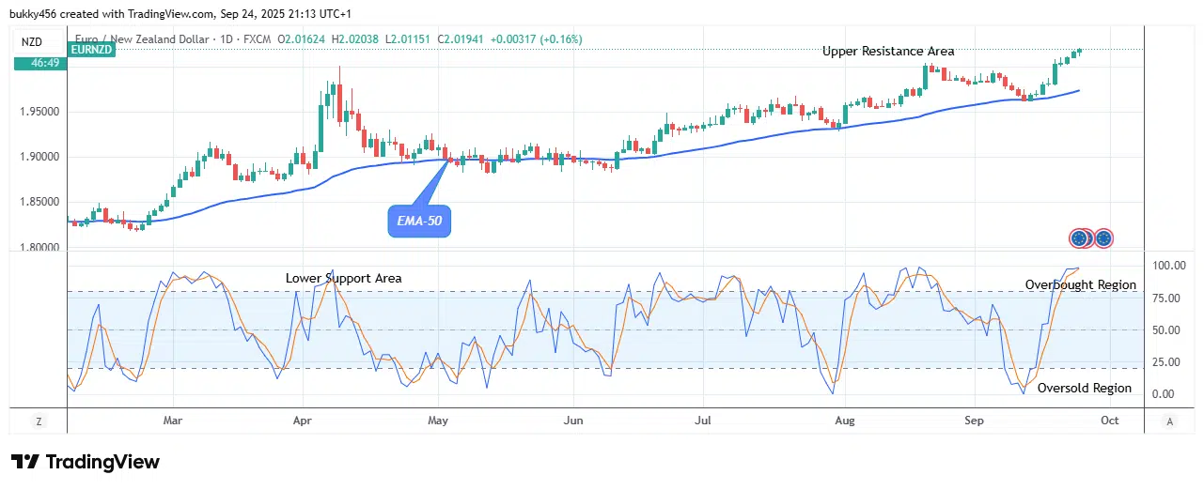Open the NZD currency selector
The height and width of the screenshot is (490, 1204).
click(x=33, y=41)
